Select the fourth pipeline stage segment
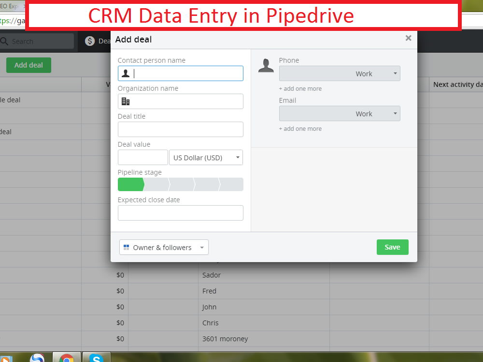The image size is (483, 362). (x=207, y=184)
